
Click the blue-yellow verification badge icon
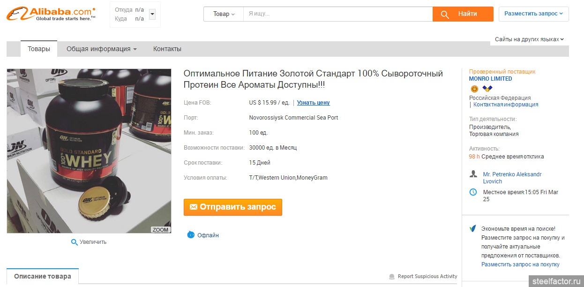click(487, 89)
